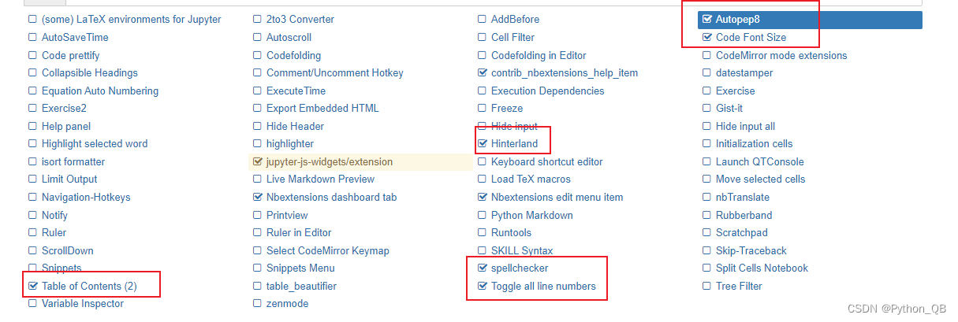Enable the ExecuteTime checkbox
The image size is (958, 322).
[x=257, y=91]
